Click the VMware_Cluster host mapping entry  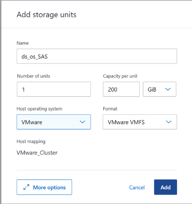[x=37, y=153]
